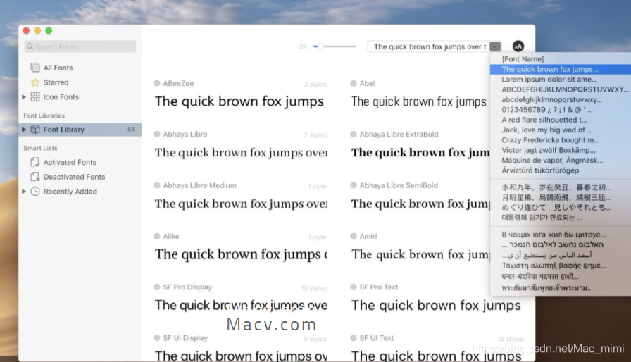Viewport: 631px width, 362px height.
Task: Toggle activation circle for SF Pro Text
Action: 354,287
